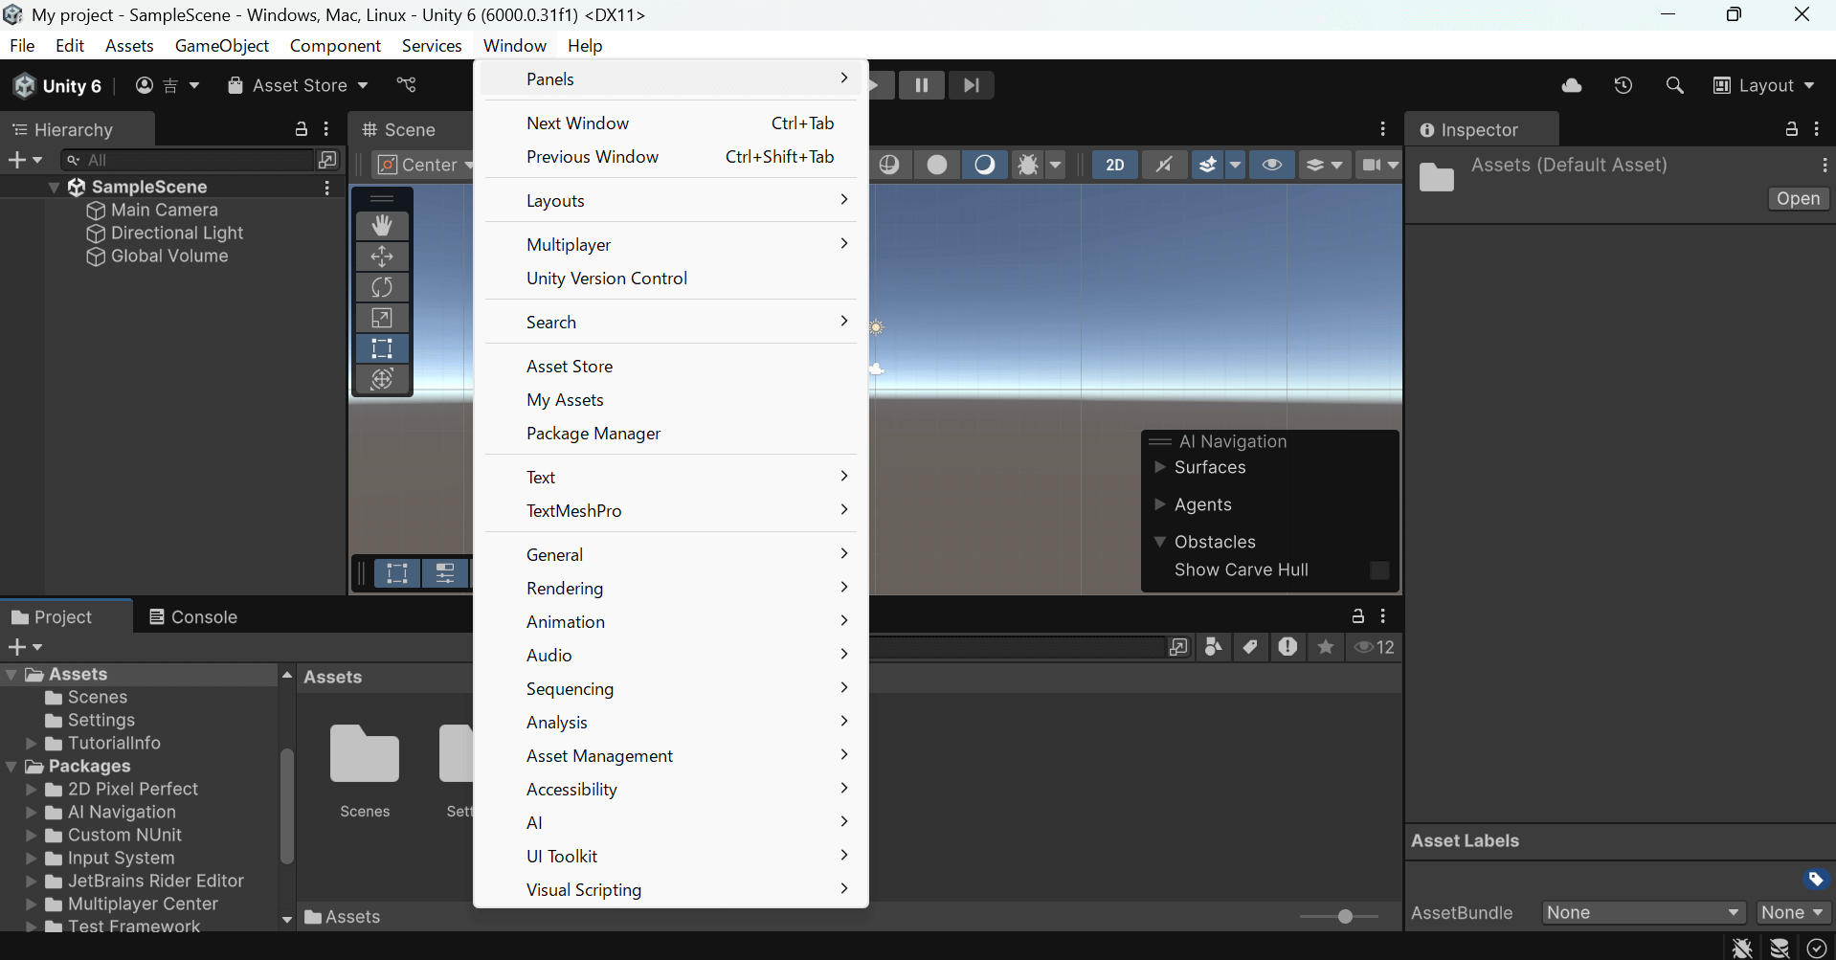Click the Favorites star icon in Project

(x=1326, y=647)
